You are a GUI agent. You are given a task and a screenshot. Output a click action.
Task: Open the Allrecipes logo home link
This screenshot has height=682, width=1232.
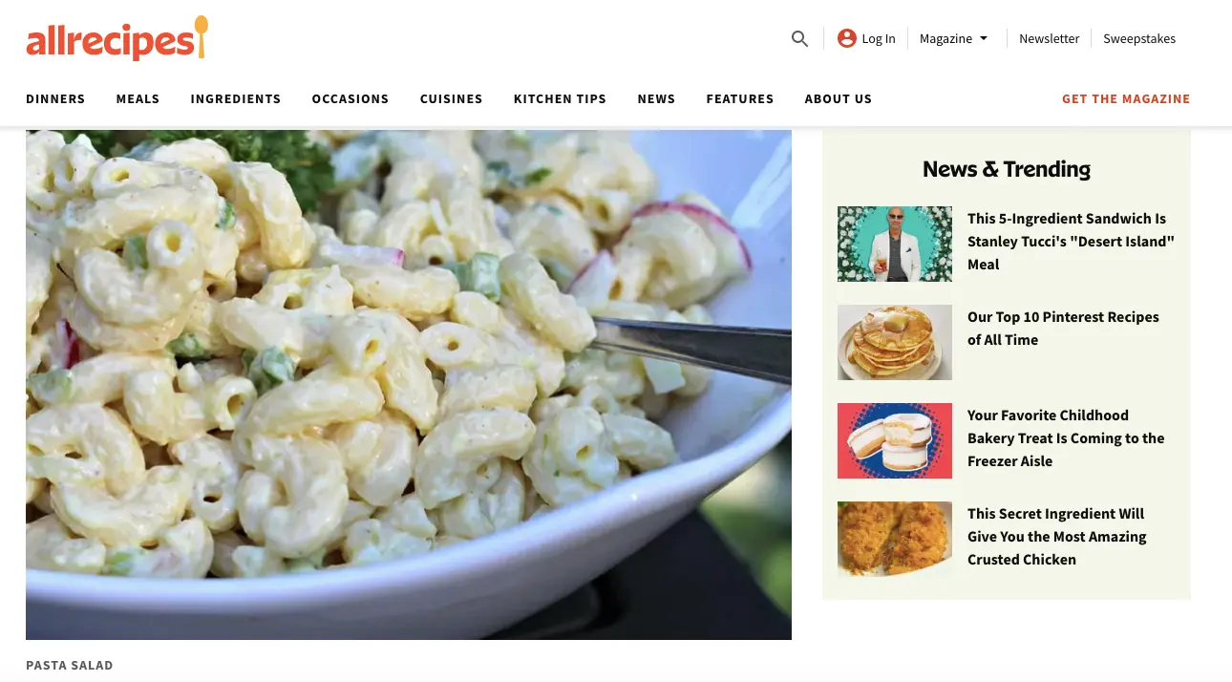[x=117, y=38]
